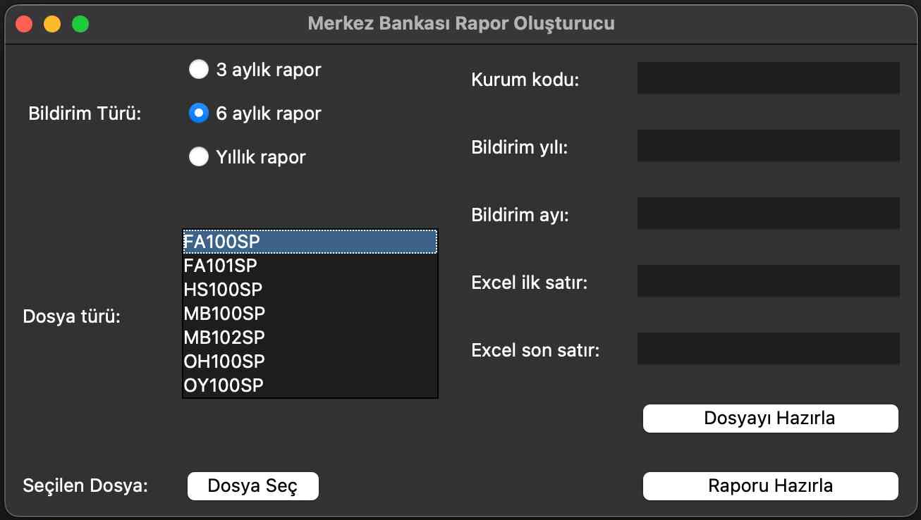Focus the Bildirim yılı text box
This screenshot has width=921, height=520.
pyautogui.click(x=768, y=146)
